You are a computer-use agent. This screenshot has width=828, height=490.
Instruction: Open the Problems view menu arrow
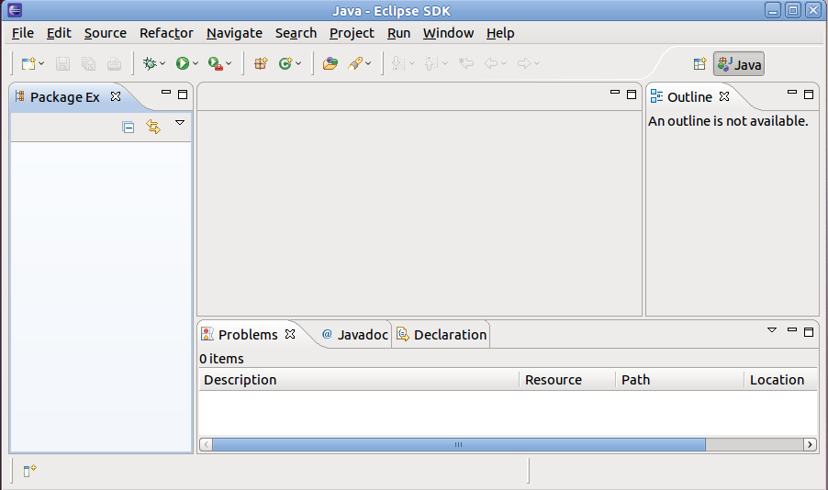(772, 330)
